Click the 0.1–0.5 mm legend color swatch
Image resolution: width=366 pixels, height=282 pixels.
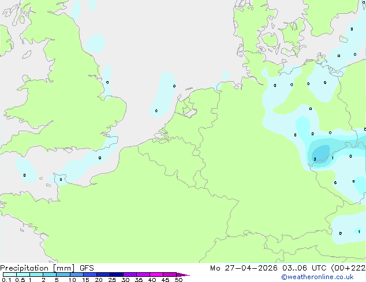10,275
